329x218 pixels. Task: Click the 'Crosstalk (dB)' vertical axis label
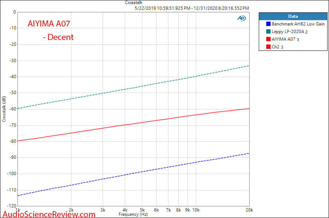4,109
